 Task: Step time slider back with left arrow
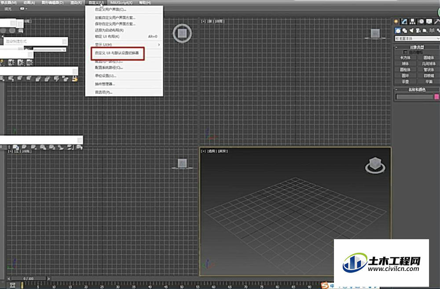pos(9,278)
